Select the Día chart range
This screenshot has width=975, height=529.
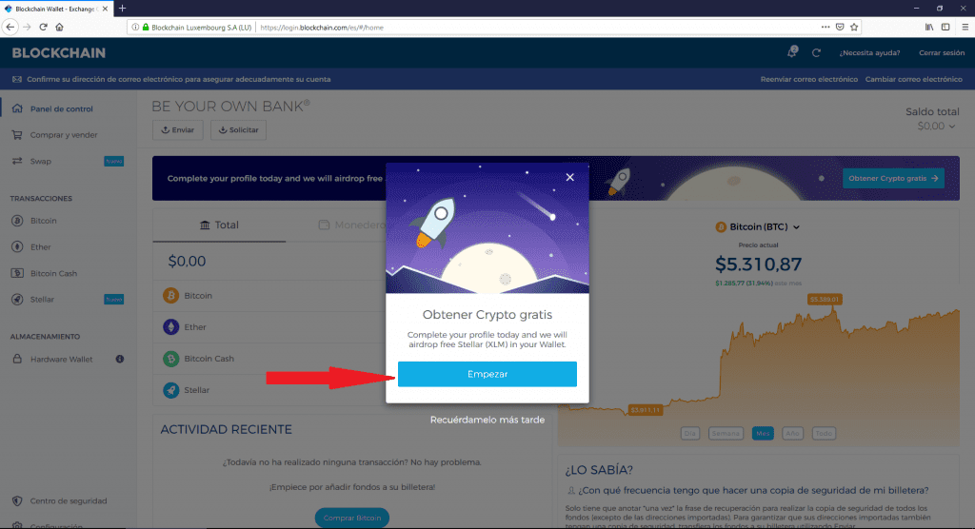pos(689,433)
